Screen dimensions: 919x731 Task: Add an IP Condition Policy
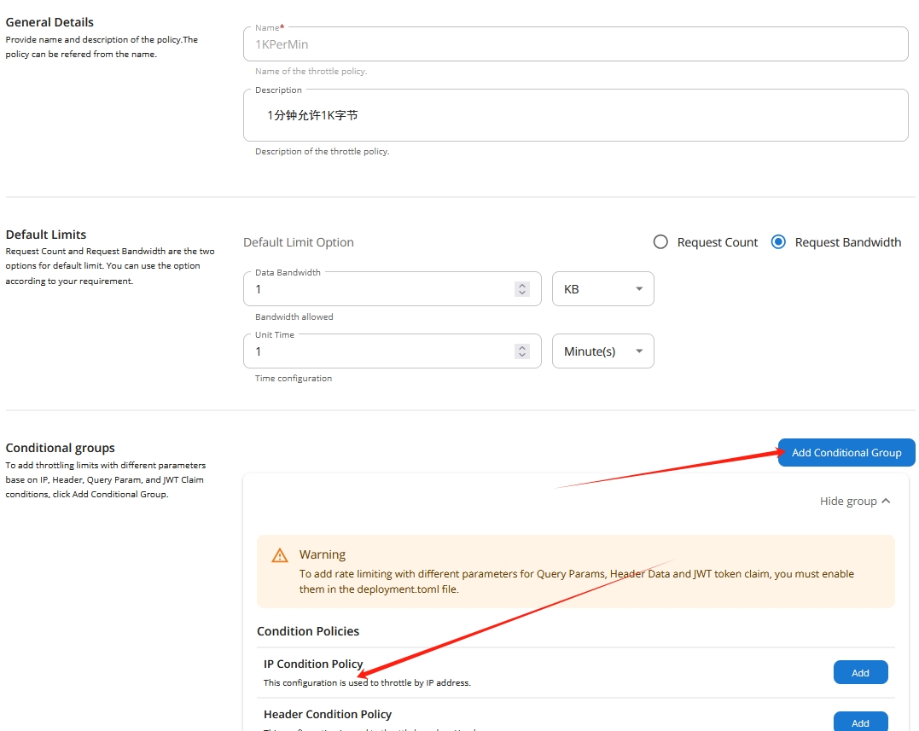(x=860, y=673)
